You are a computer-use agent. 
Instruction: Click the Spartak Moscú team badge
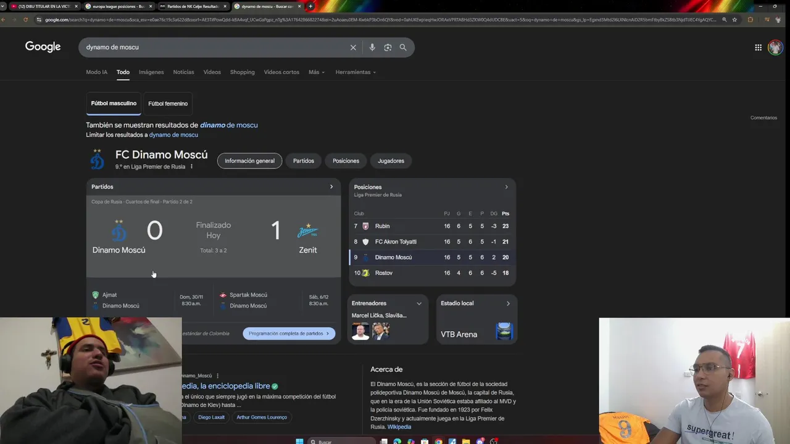click(223, 295)
